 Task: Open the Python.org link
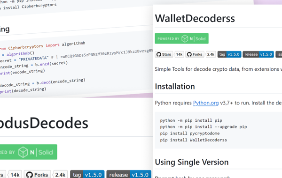pos(206,103)
